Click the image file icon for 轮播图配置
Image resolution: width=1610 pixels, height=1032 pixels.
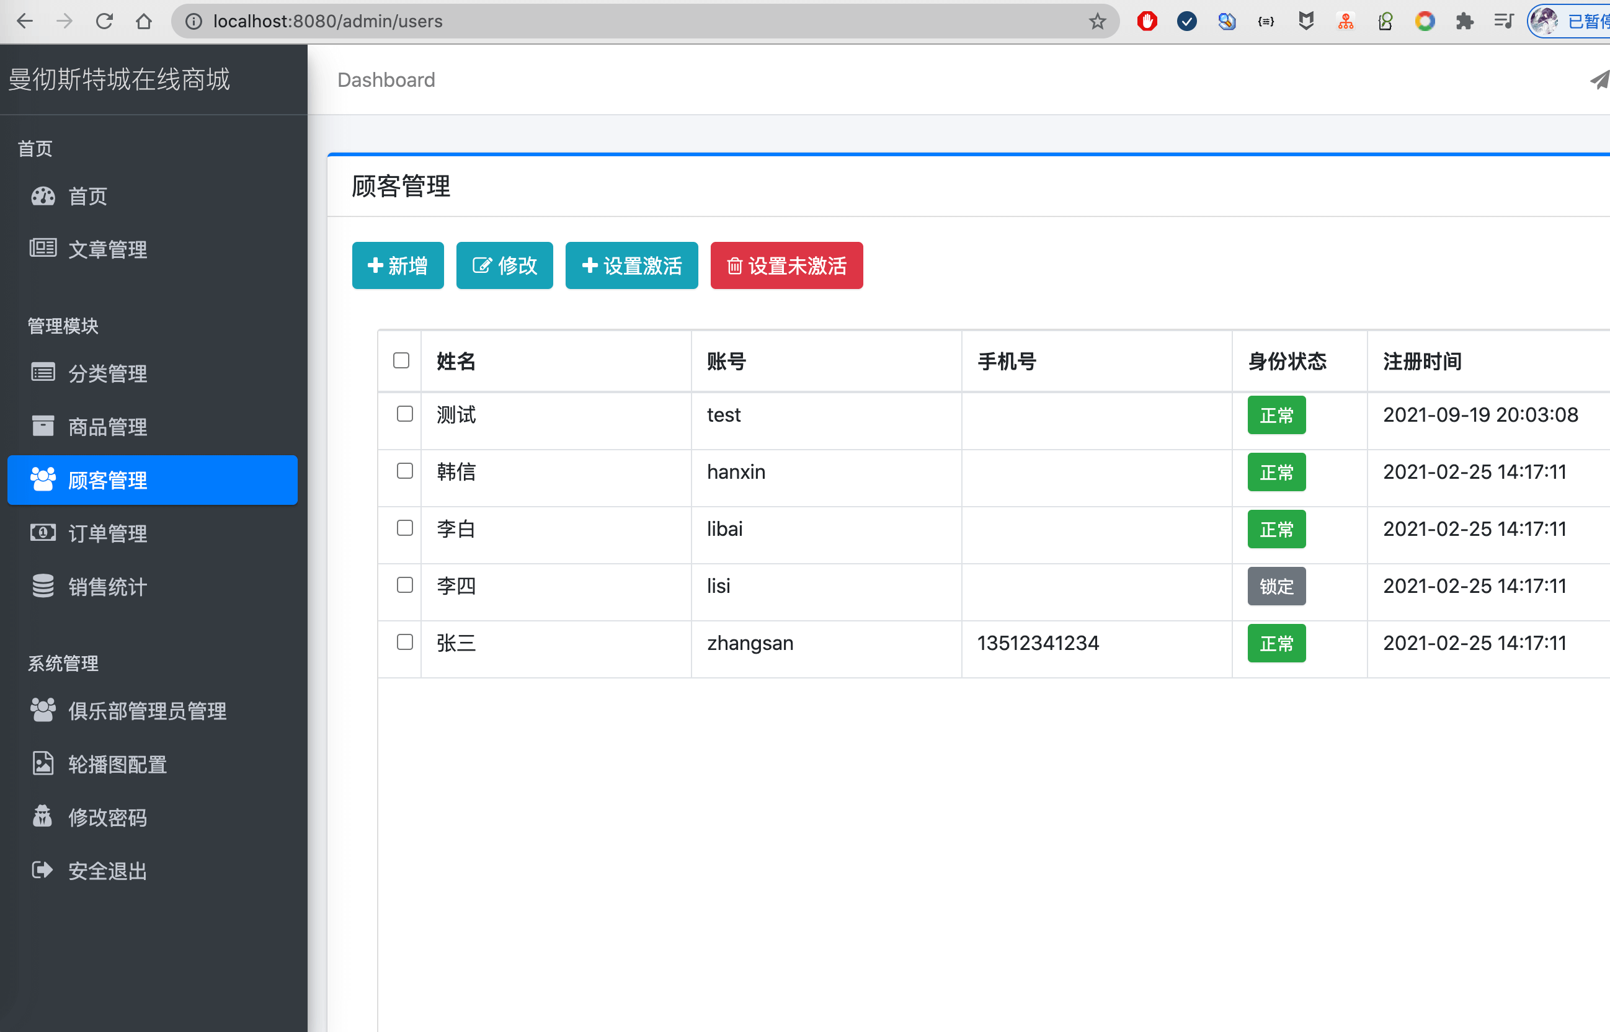pos(43,763)
